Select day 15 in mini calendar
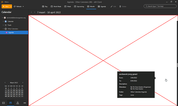178x106 pixels. click(9, 92)
